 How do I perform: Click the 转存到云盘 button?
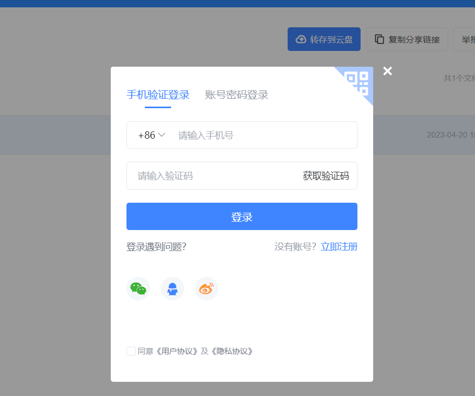click(324, 38)
